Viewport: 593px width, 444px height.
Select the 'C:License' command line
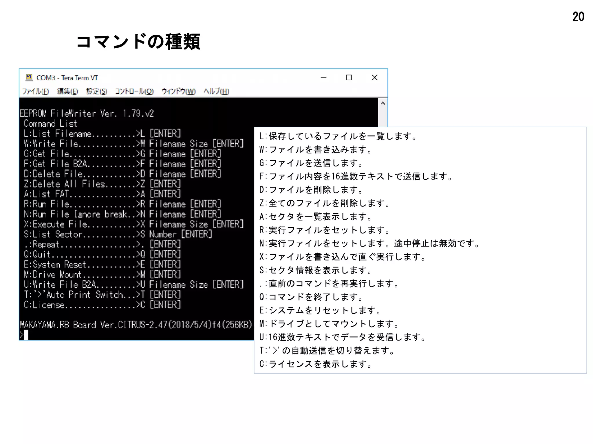coord(103,305)
